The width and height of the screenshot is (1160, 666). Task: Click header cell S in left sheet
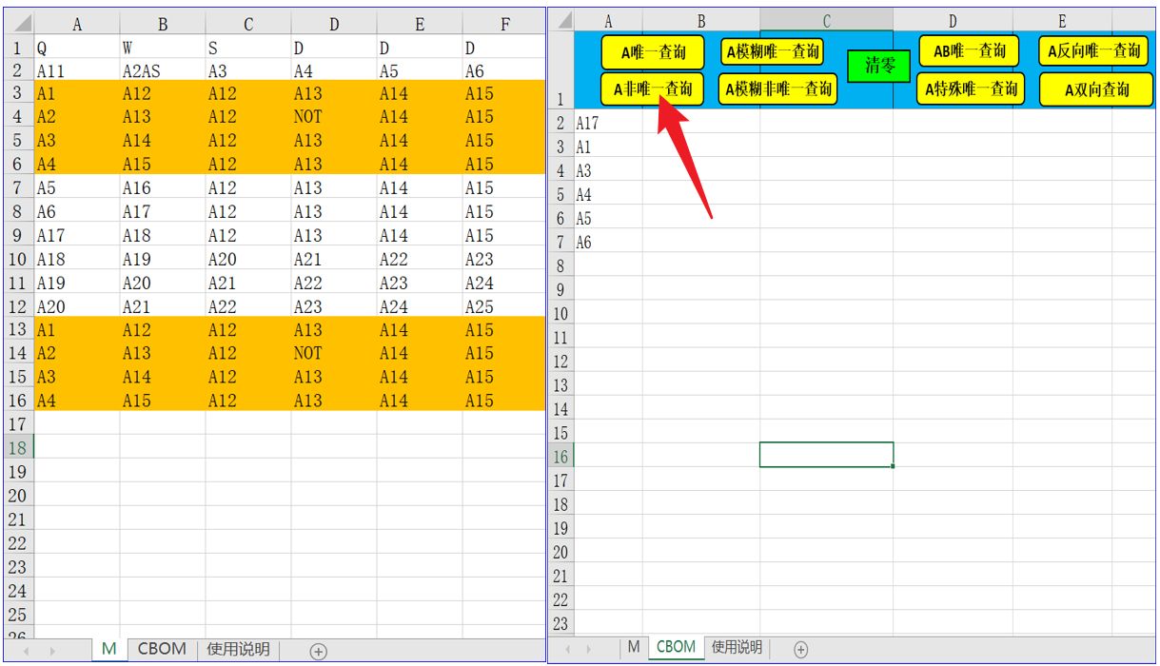(x=248, y=48)
